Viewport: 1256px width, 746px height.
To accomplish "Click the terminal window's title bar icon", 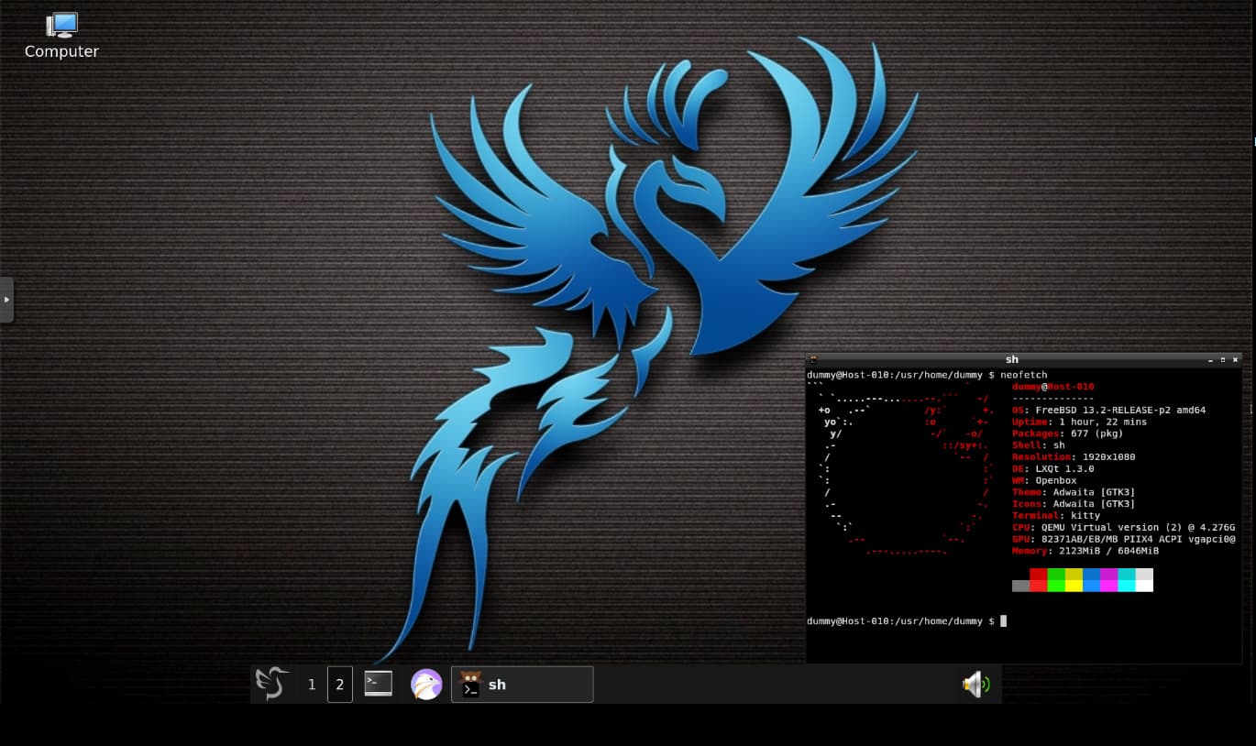I will point(813,360).
